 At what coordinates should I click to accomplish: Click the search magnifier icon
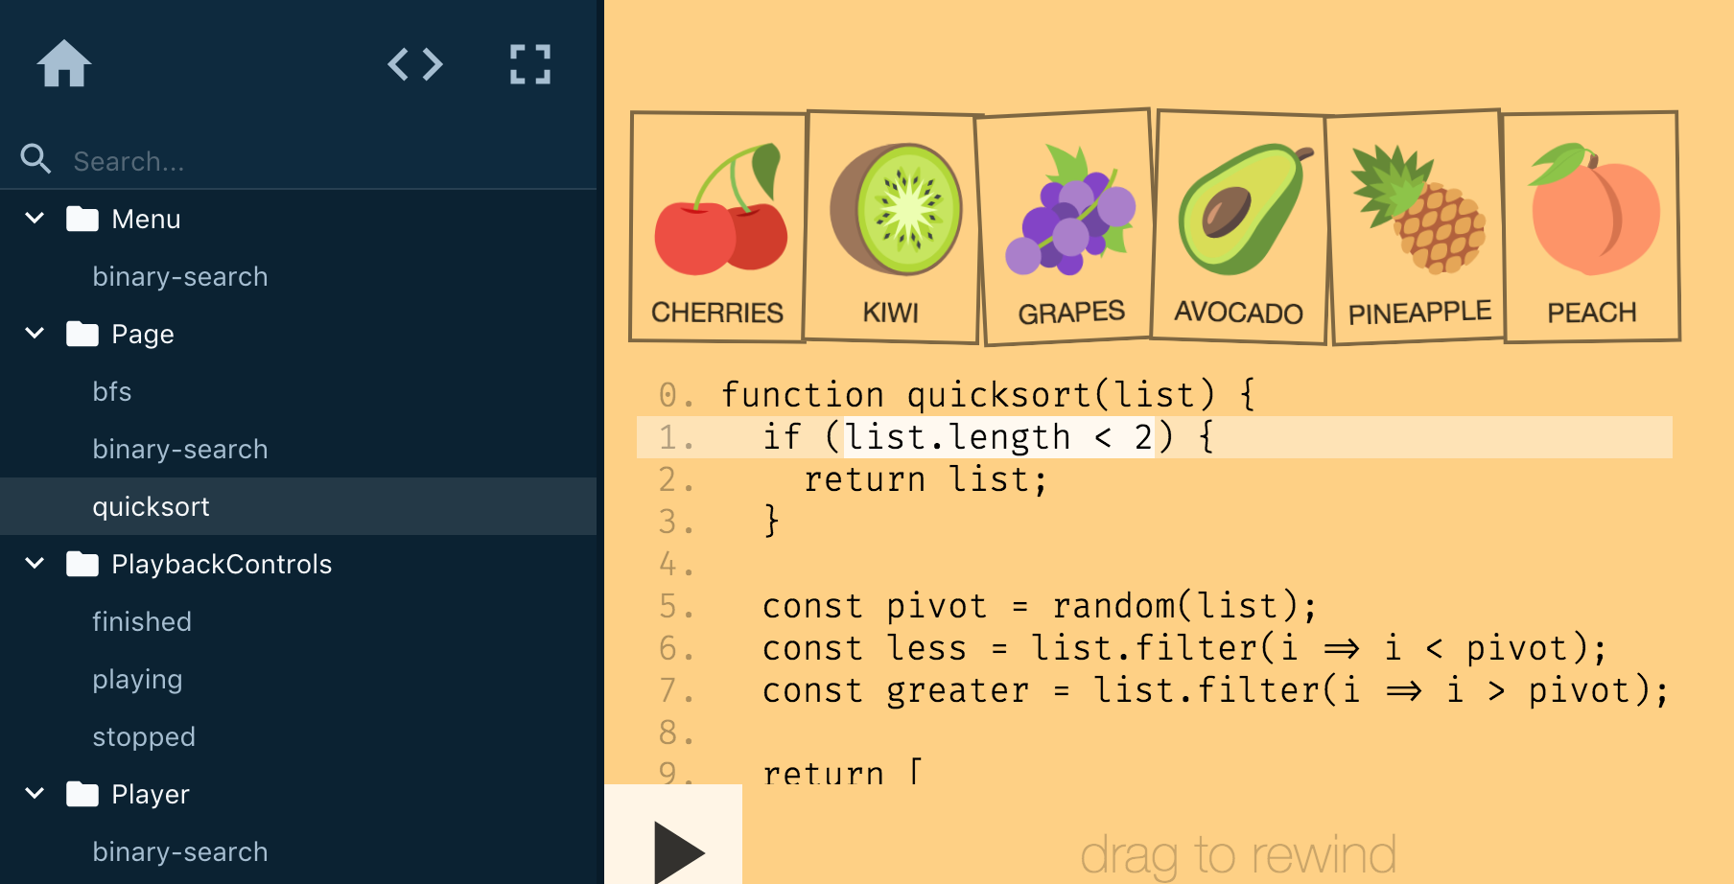click(35, 159)
